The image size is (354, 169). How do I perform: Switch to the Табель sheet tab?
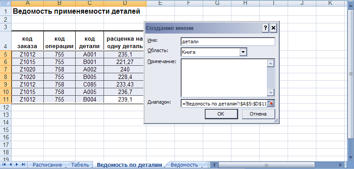(80, 165)
